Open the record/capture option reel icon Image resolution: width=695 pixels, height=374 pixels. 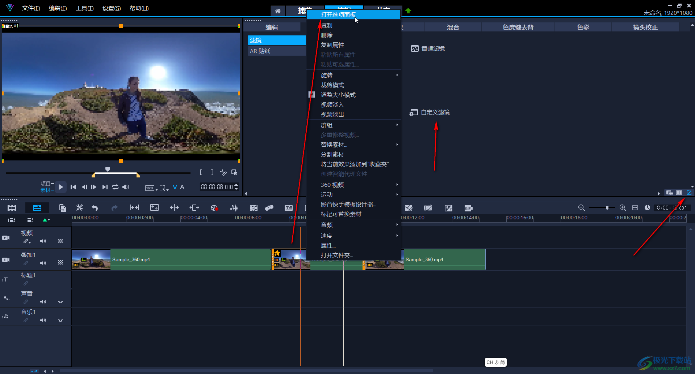click(x=214, y=208)
